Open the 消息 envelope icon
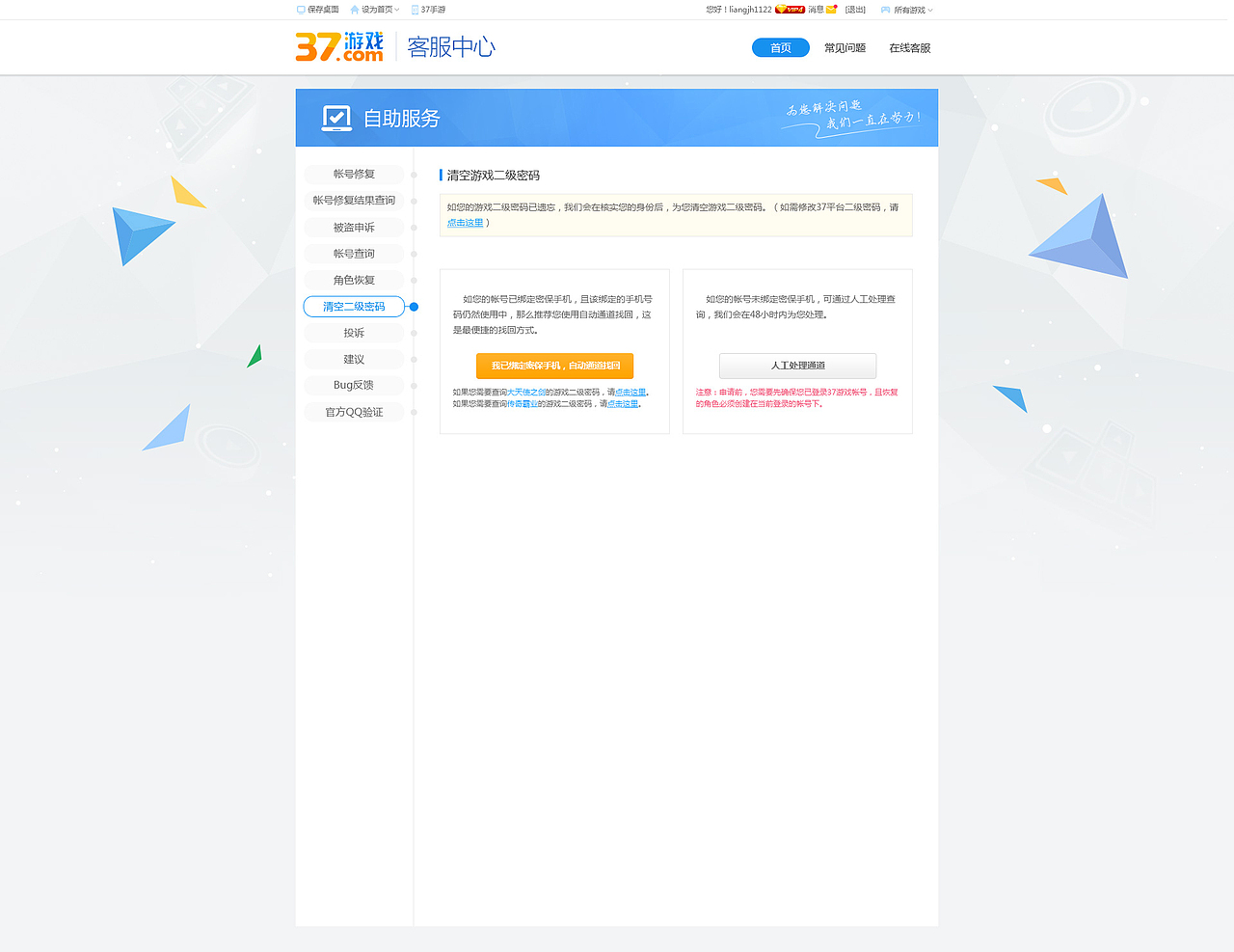1234x952 pixels. pos(832,10)
